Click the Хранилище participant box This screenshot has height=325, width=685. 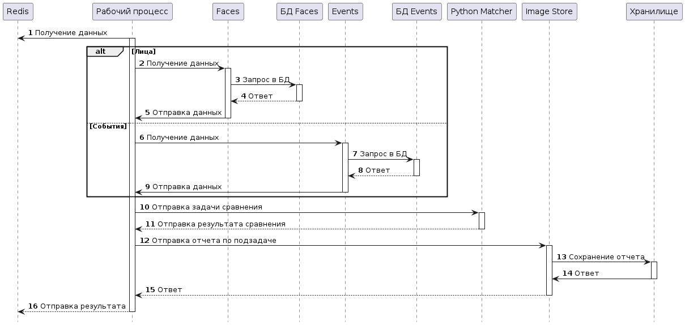[654, 11]
